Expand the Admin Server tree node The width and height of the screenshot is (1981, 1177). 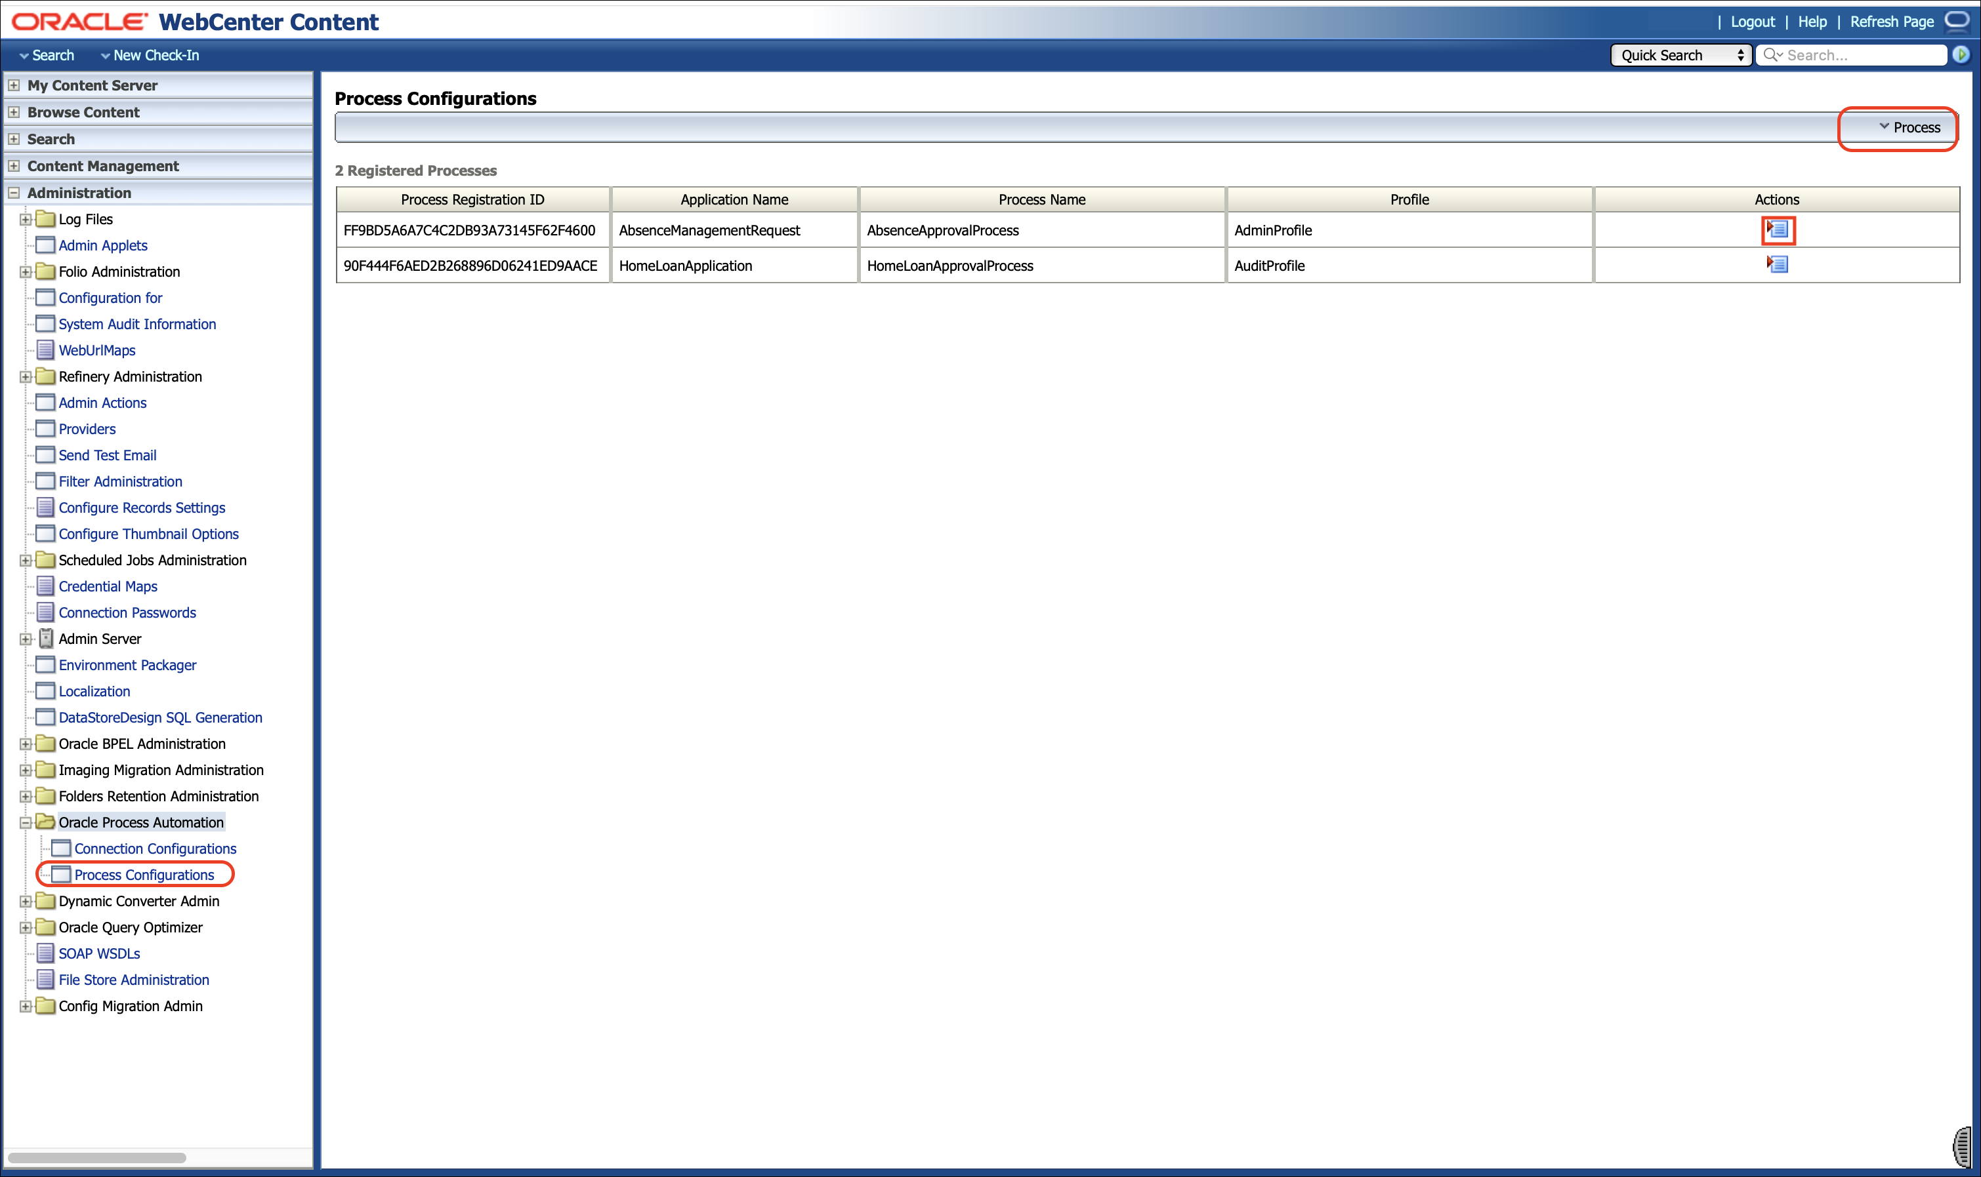click(26, 639)
